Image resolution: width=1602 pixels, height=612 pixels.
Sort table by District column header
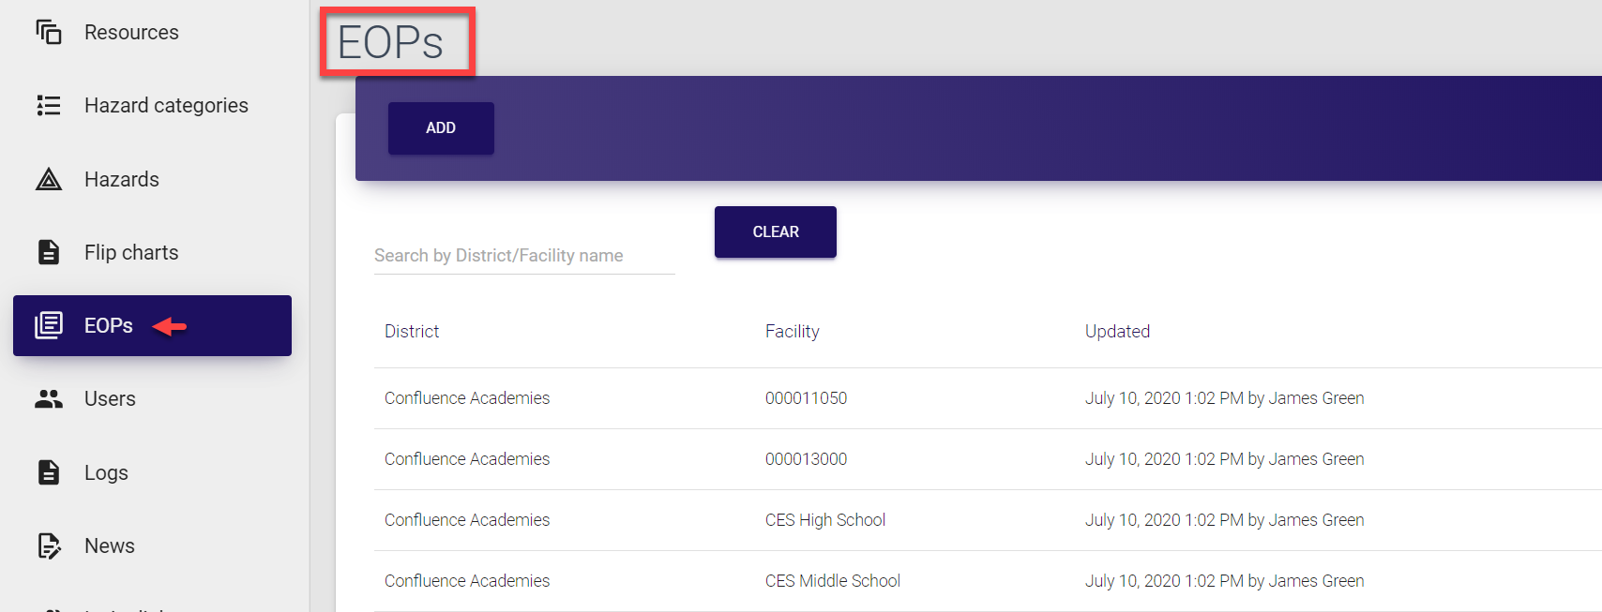click(x=412, y=331)
